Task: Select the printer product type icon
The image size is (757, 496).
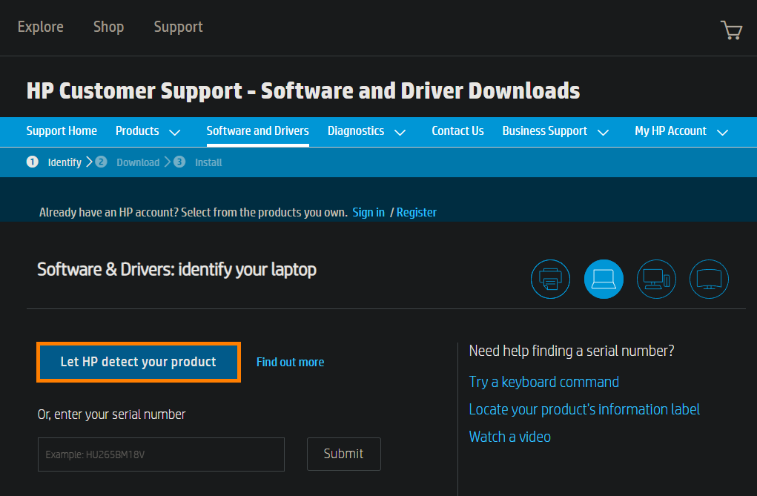Action: [550, 280]
